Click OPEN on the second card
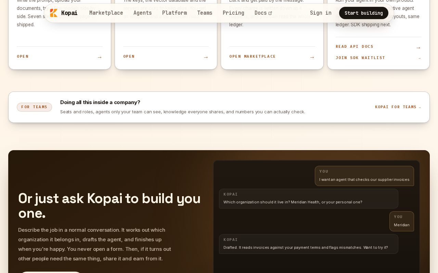 pyautogui.click(x=129, y=56)
